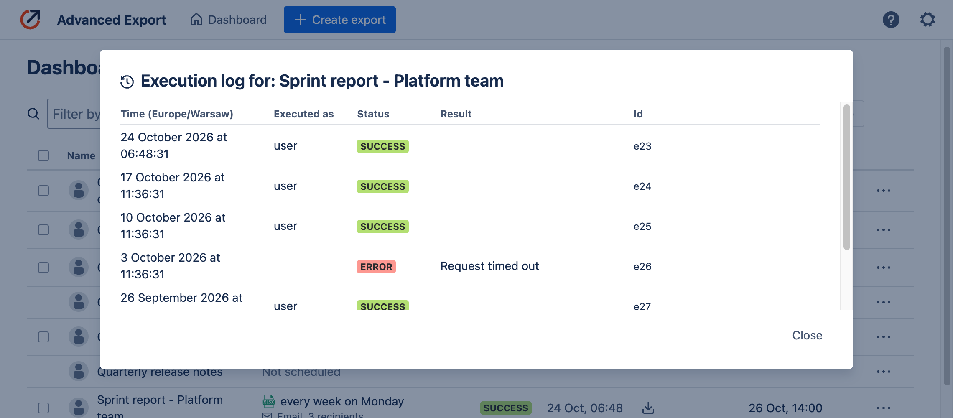This screenshot has height=418, width=953.
Task: Click the '17 October 2026 at 11:36:31' entry
Action: pyautogui.click(x=172, y=186)
